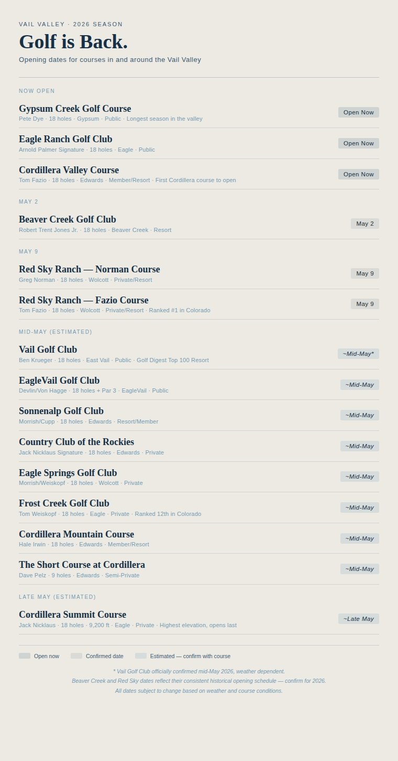
Task: Select the Cordillera Valley Course name
Action: pyautogui.click(x=69, y=170)
